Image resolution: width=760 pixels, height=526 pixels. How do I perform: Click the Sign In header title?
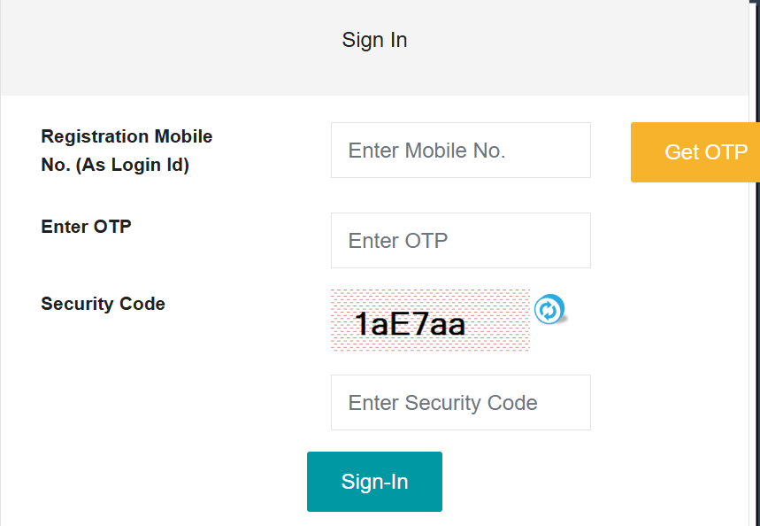click(x=374, y=40)
